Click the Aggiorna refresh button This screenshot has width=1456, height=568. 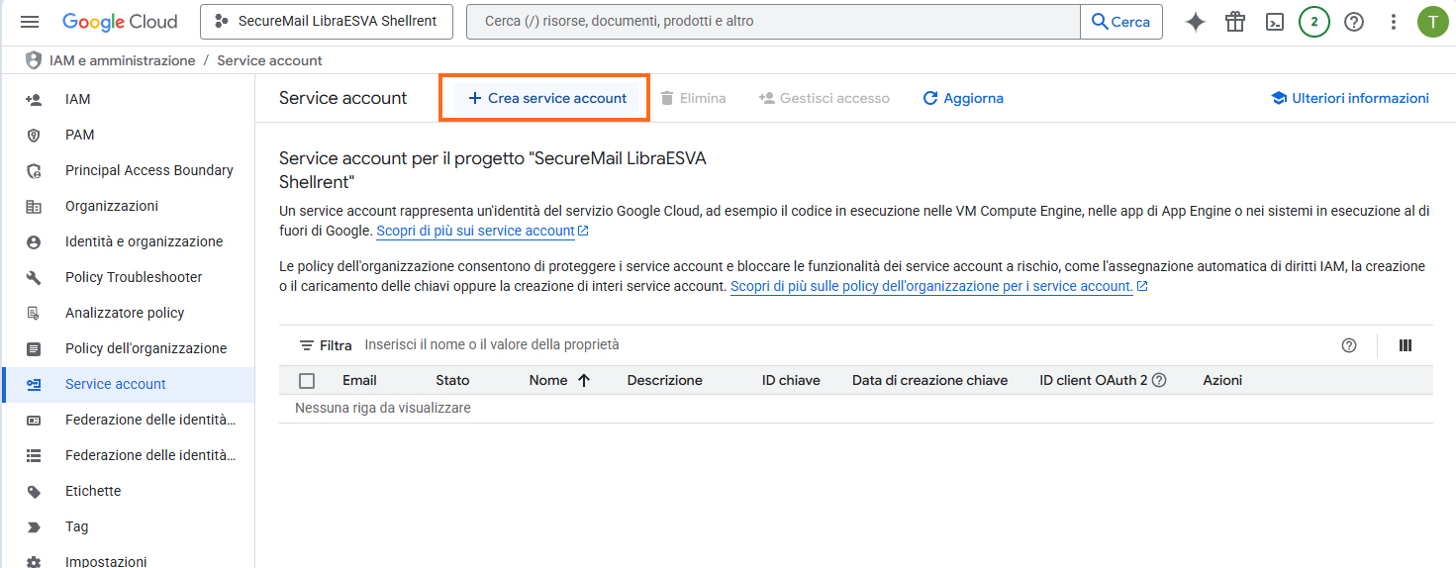pos(963,98)
